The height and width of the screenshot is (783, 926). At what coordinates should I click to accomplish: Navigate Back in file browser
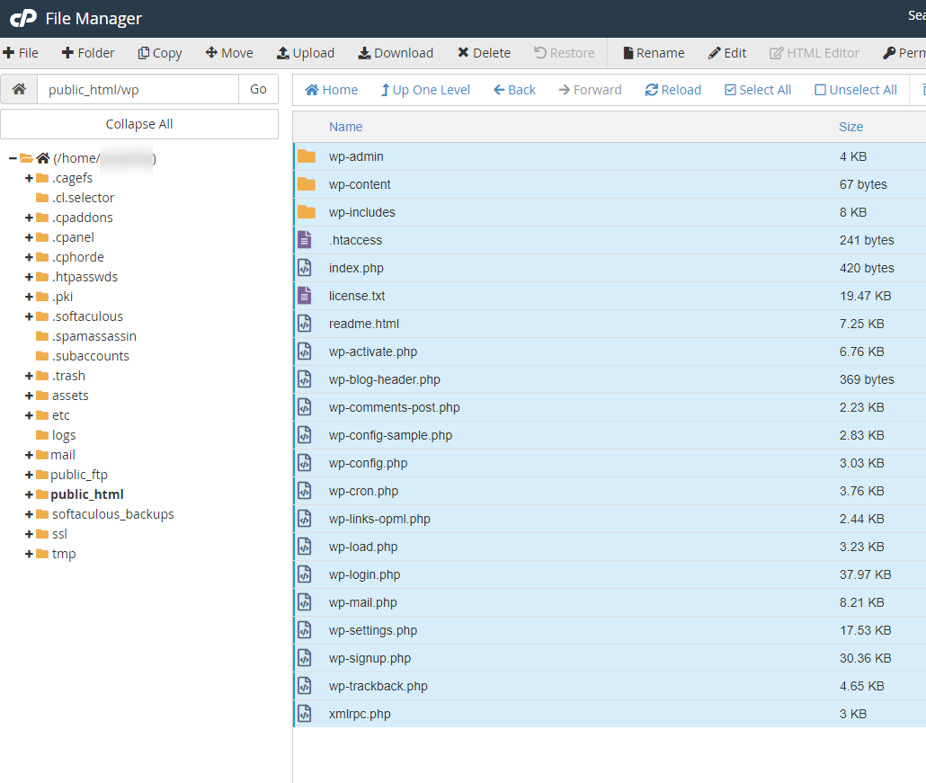pyautogui.click(x=514, y=90)
